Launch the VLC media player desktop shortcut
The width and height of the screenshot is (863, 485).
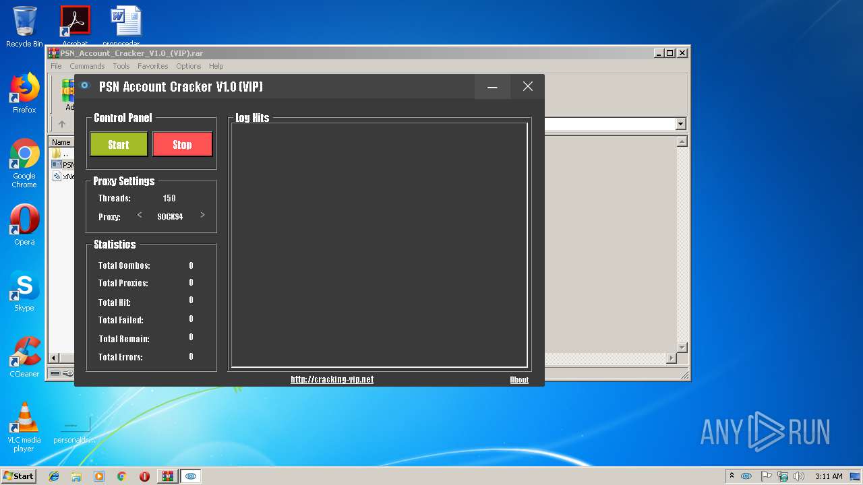click(x=24, y=426)
